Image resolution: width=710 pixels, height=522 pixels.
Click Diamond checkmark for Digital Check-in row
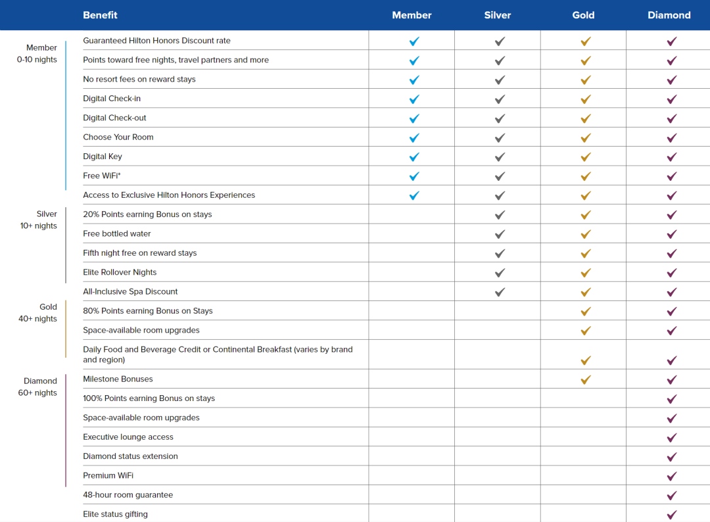[672, 99]
